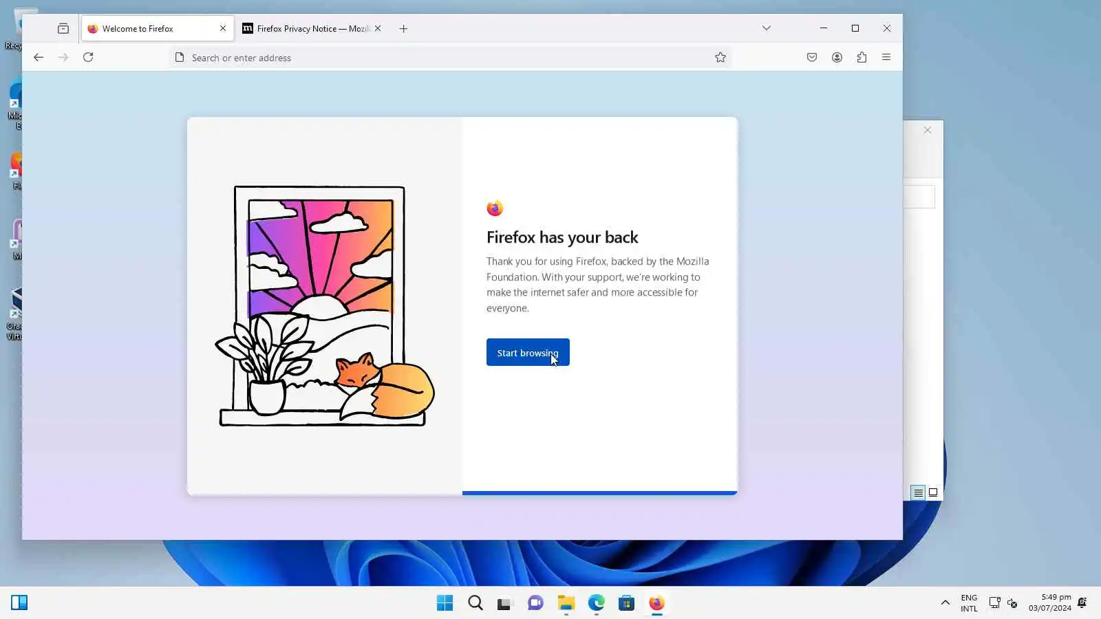
Task: Close the background window behind Firefox
Action: 928,130
